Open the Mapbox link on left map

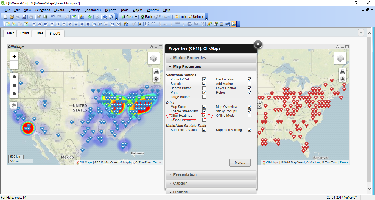128,163
